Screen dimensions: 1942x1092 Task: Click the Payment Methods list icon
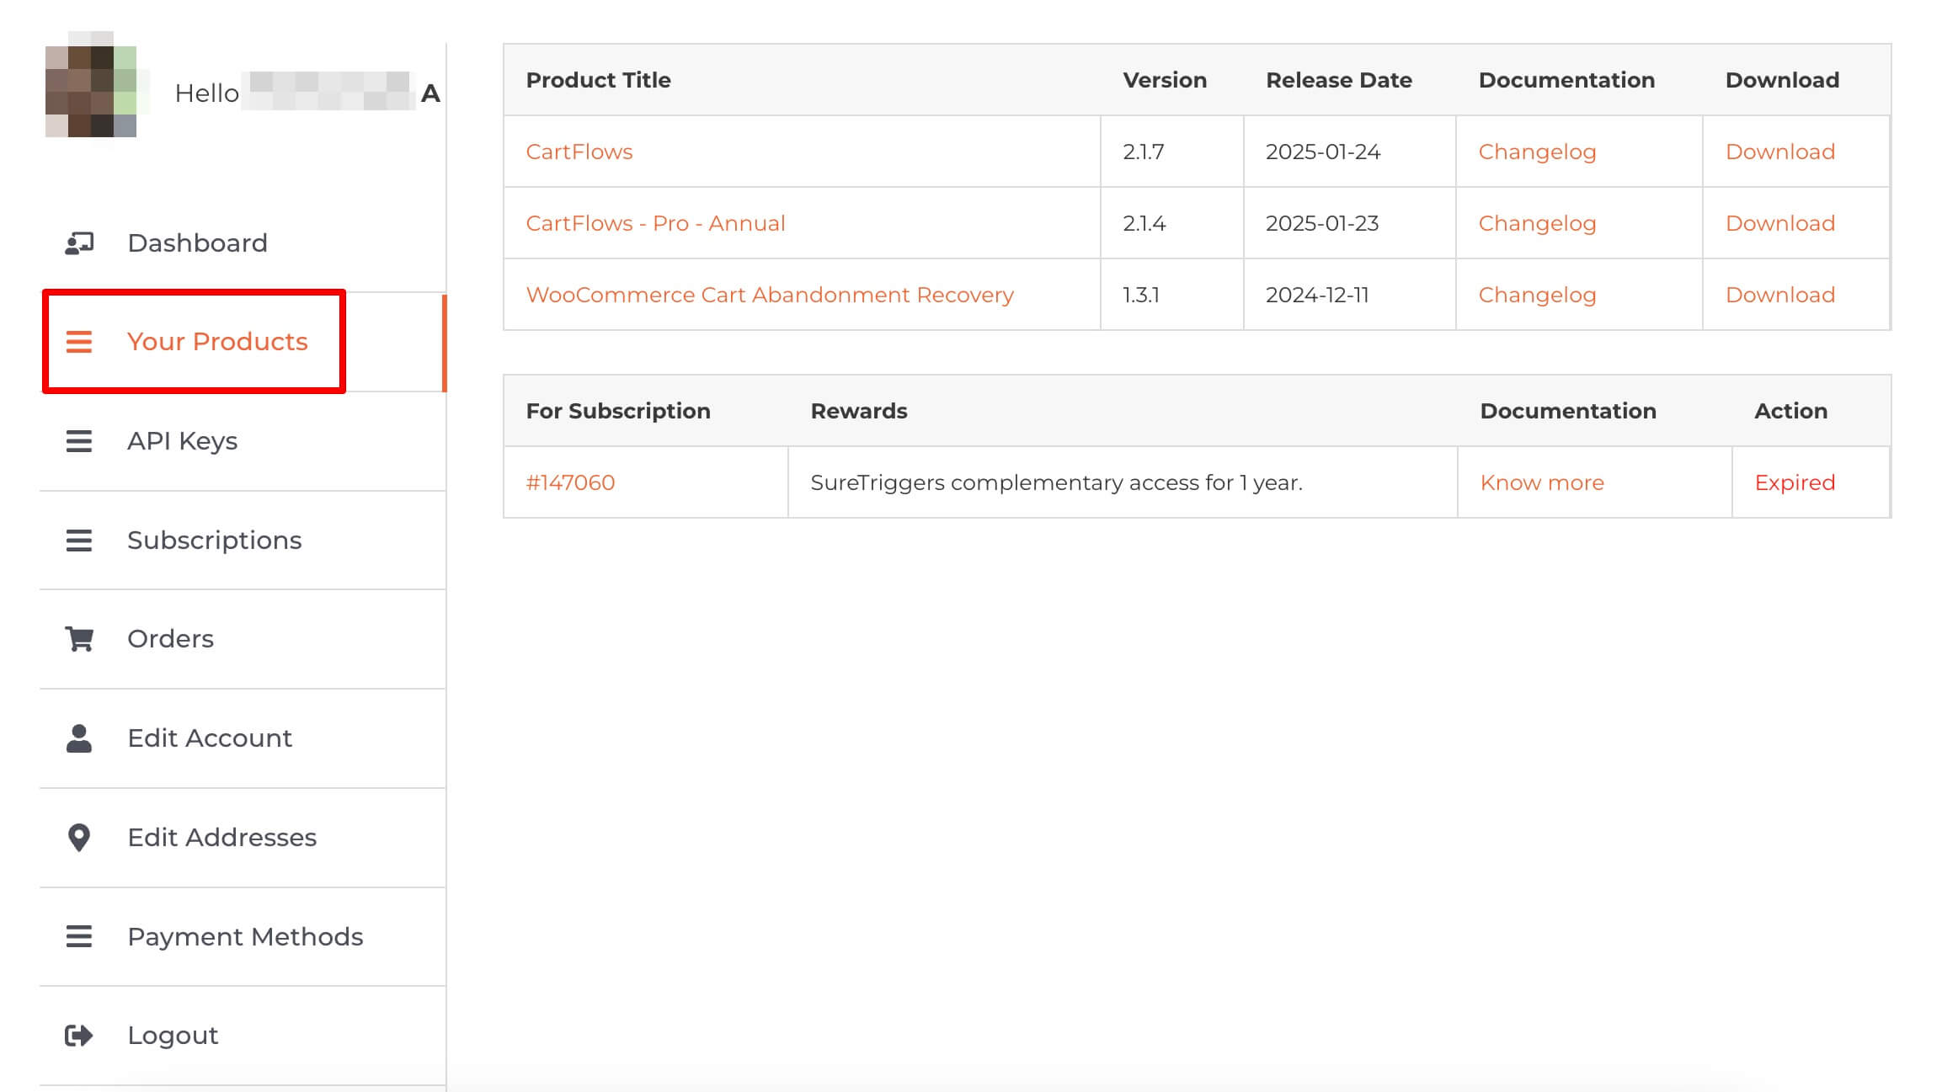[x=79, y=936]
